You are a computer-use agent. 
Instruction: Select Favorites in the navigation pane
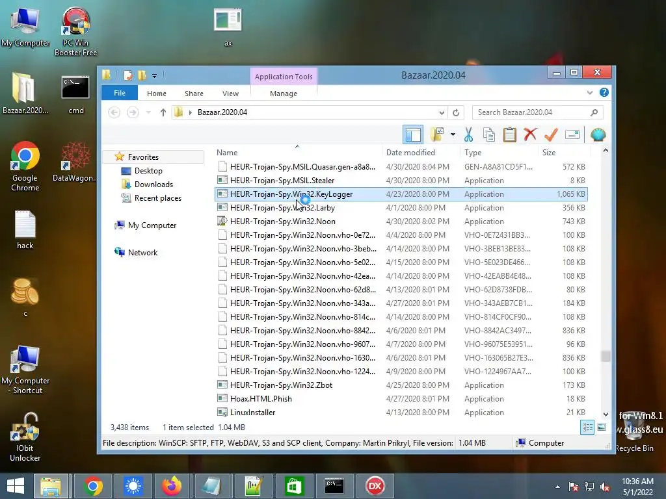tap(143, 157)
